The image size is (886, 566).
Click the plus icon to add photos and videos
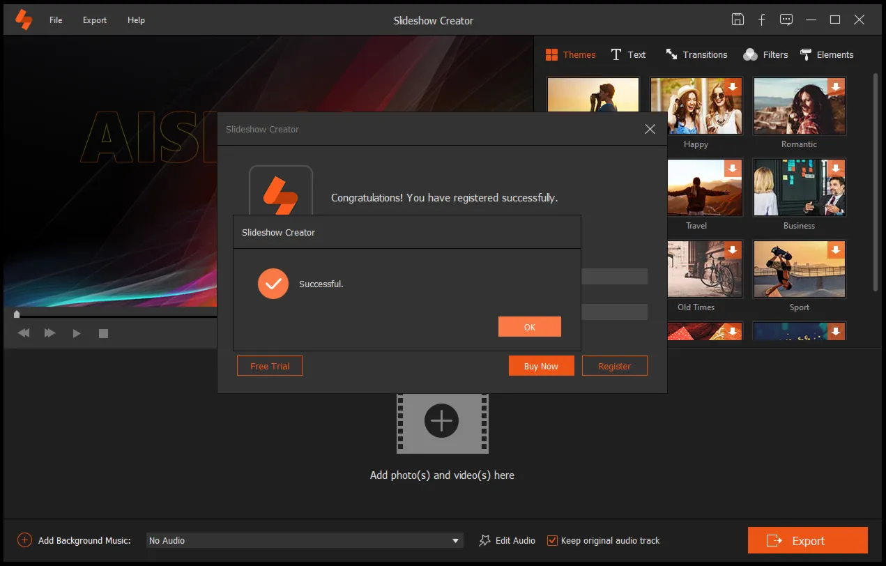point(442,421)
